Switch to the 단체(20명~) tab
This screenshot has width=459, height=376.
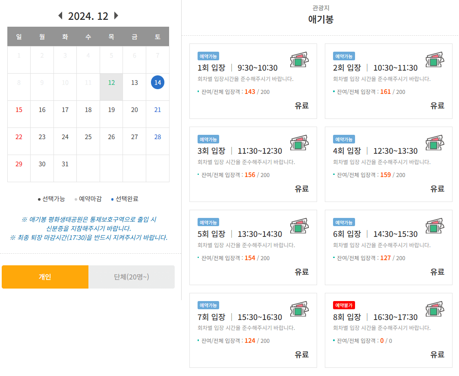point(132,277)
